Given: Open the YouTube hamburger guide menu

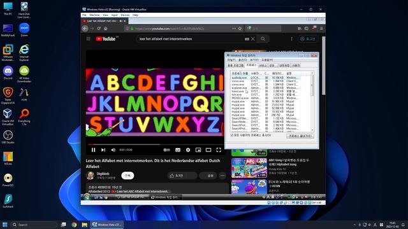Looking at the screenshot, I should (x=89, y=39).
